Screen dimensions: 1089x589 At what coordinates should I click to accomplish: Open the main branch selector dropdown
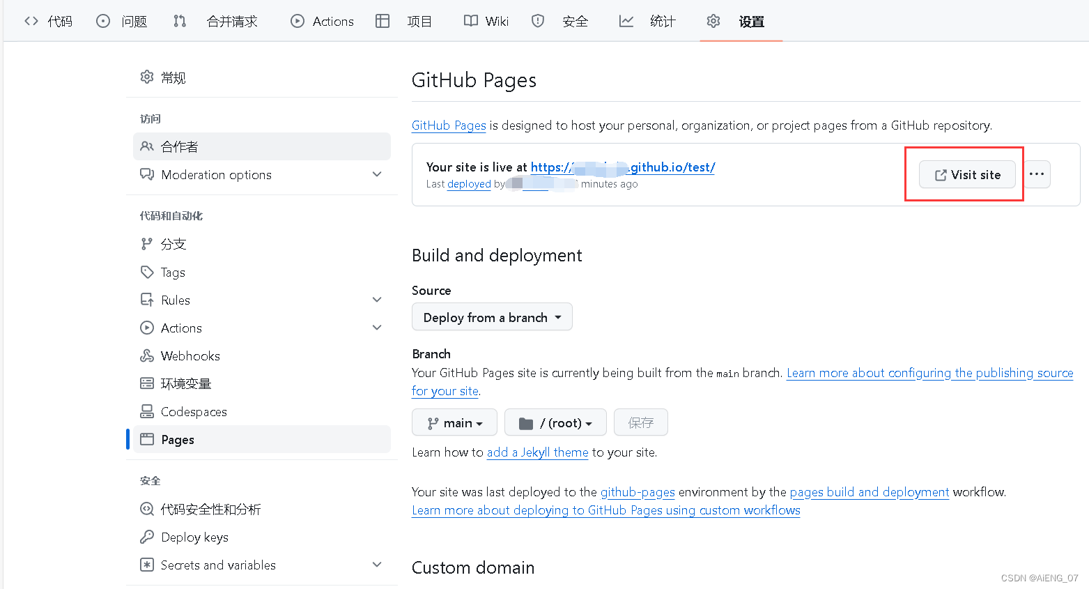[454, 422]
